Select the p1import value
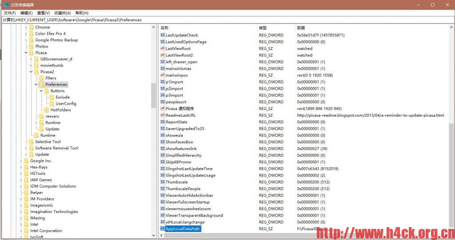Screen dimensions: 455x240 coord(174,82)
